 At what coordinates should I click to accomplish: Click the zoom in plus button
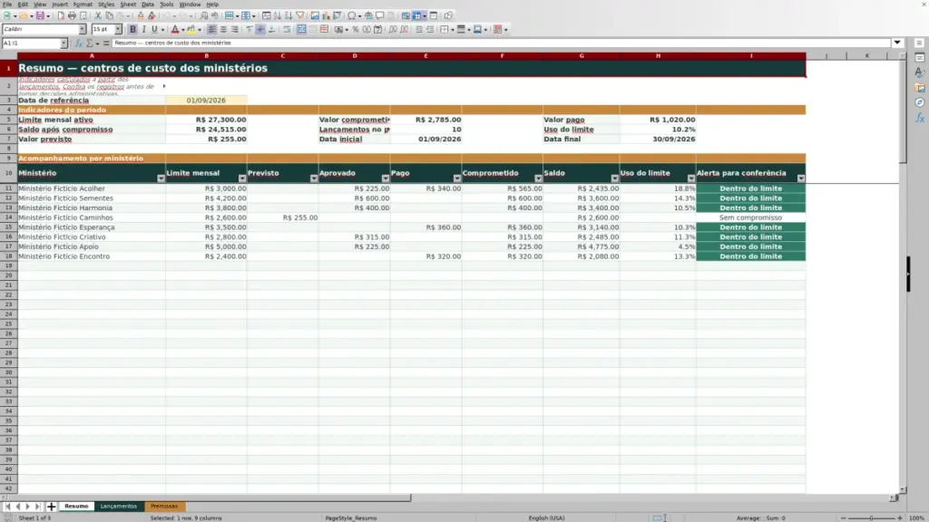[x=899, y=518]
